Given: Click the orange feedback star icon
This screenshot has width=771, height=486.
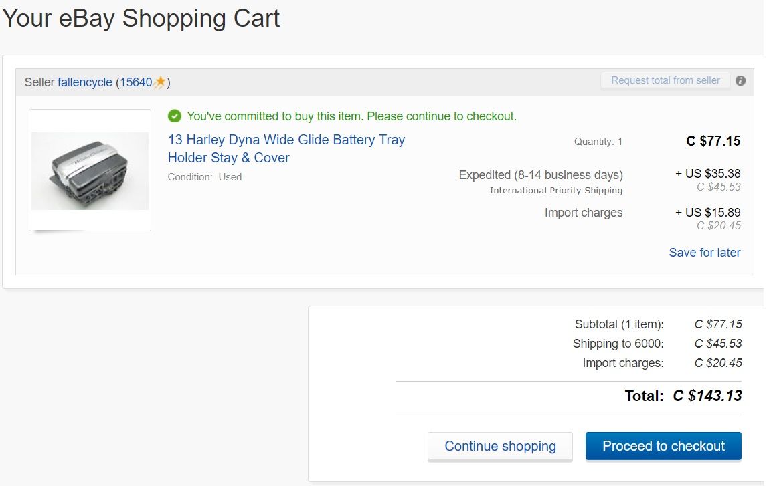Looking at the screenshot, I should click(160, 82).
